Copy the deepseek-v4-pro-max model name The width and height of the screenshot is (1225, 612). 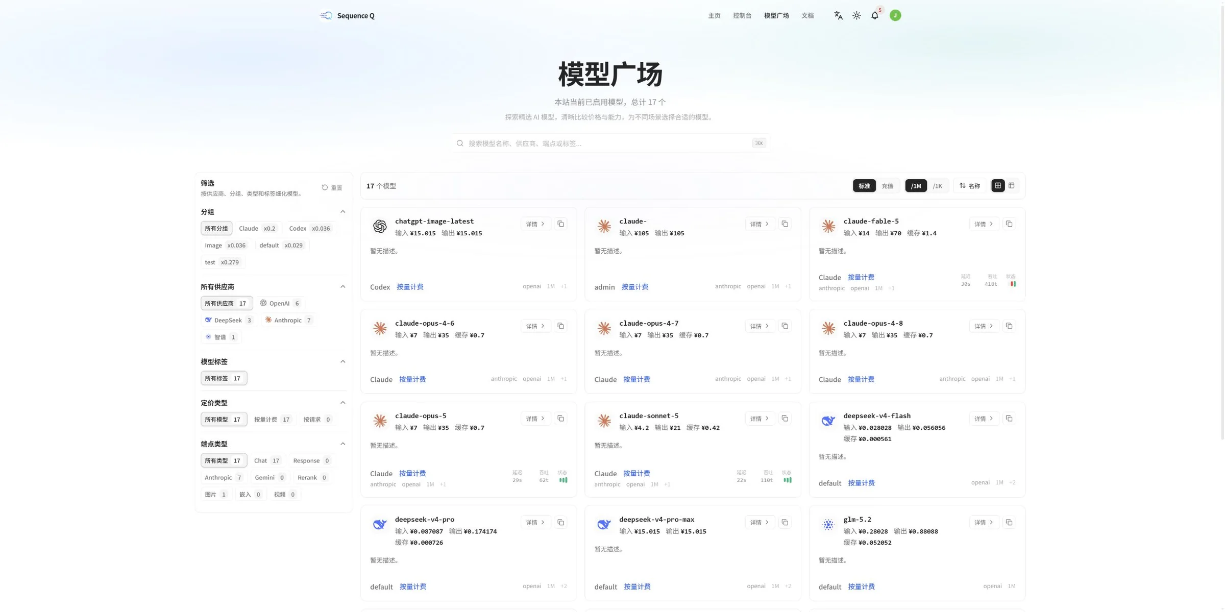click(785, 523)
